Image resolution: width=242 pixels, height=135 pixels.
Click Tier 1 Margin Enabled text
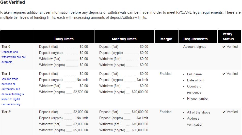[x=166, y=74]
